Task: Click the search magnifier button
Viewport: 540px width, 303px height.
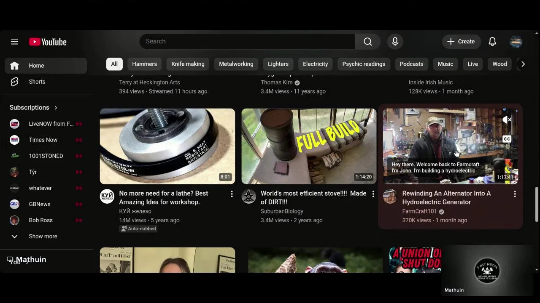Action: tap(368, 41)
